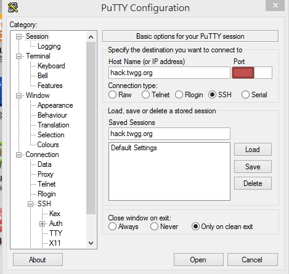
Task: Open Proxy settings category
Action: [x=46, y=174]
